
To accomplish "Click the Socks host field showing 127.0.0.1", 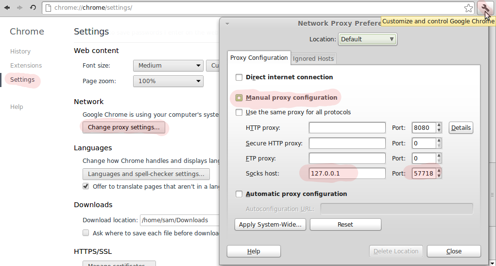I will 347,173.
